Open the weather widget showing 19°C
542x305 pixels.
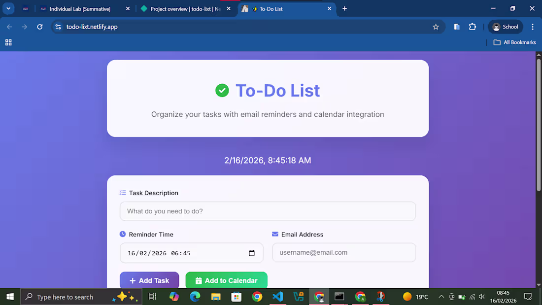[415, 297]
